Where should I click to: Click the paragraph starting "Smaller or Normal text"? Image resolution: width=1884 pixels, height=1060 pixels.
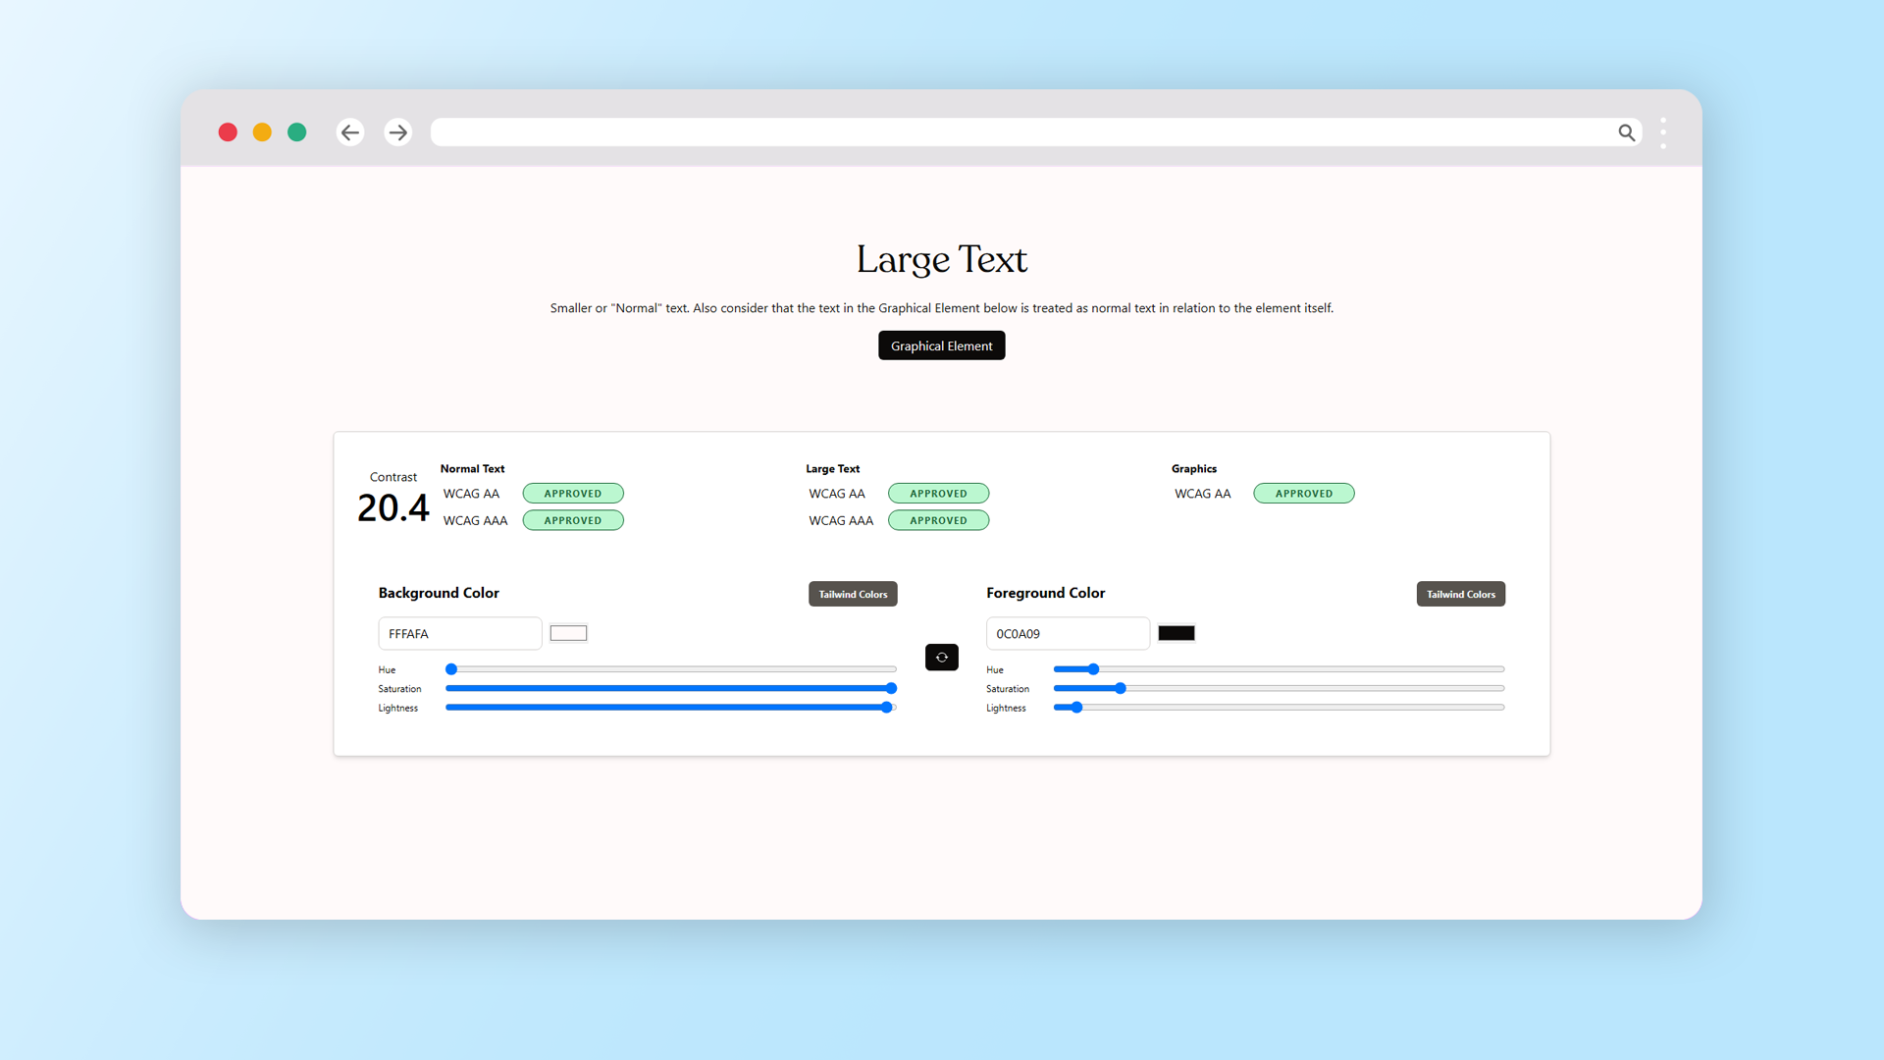(x=941, y=308)
